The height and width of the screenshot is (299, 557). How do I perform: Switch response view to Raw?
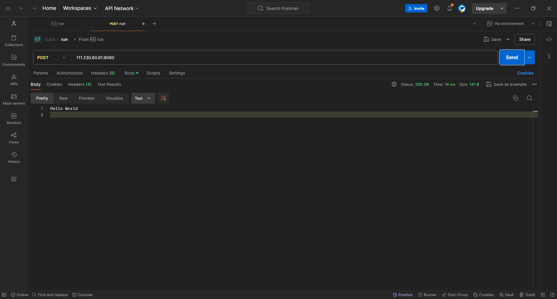(63, 98)
